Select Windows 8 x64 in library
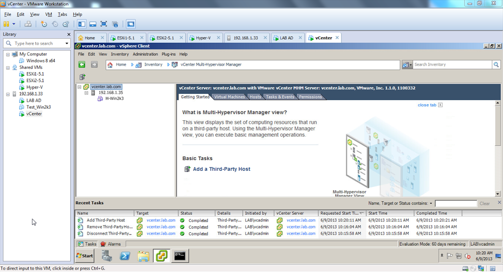This screenshot has height=275, width=503. click(x=40, y=60)
